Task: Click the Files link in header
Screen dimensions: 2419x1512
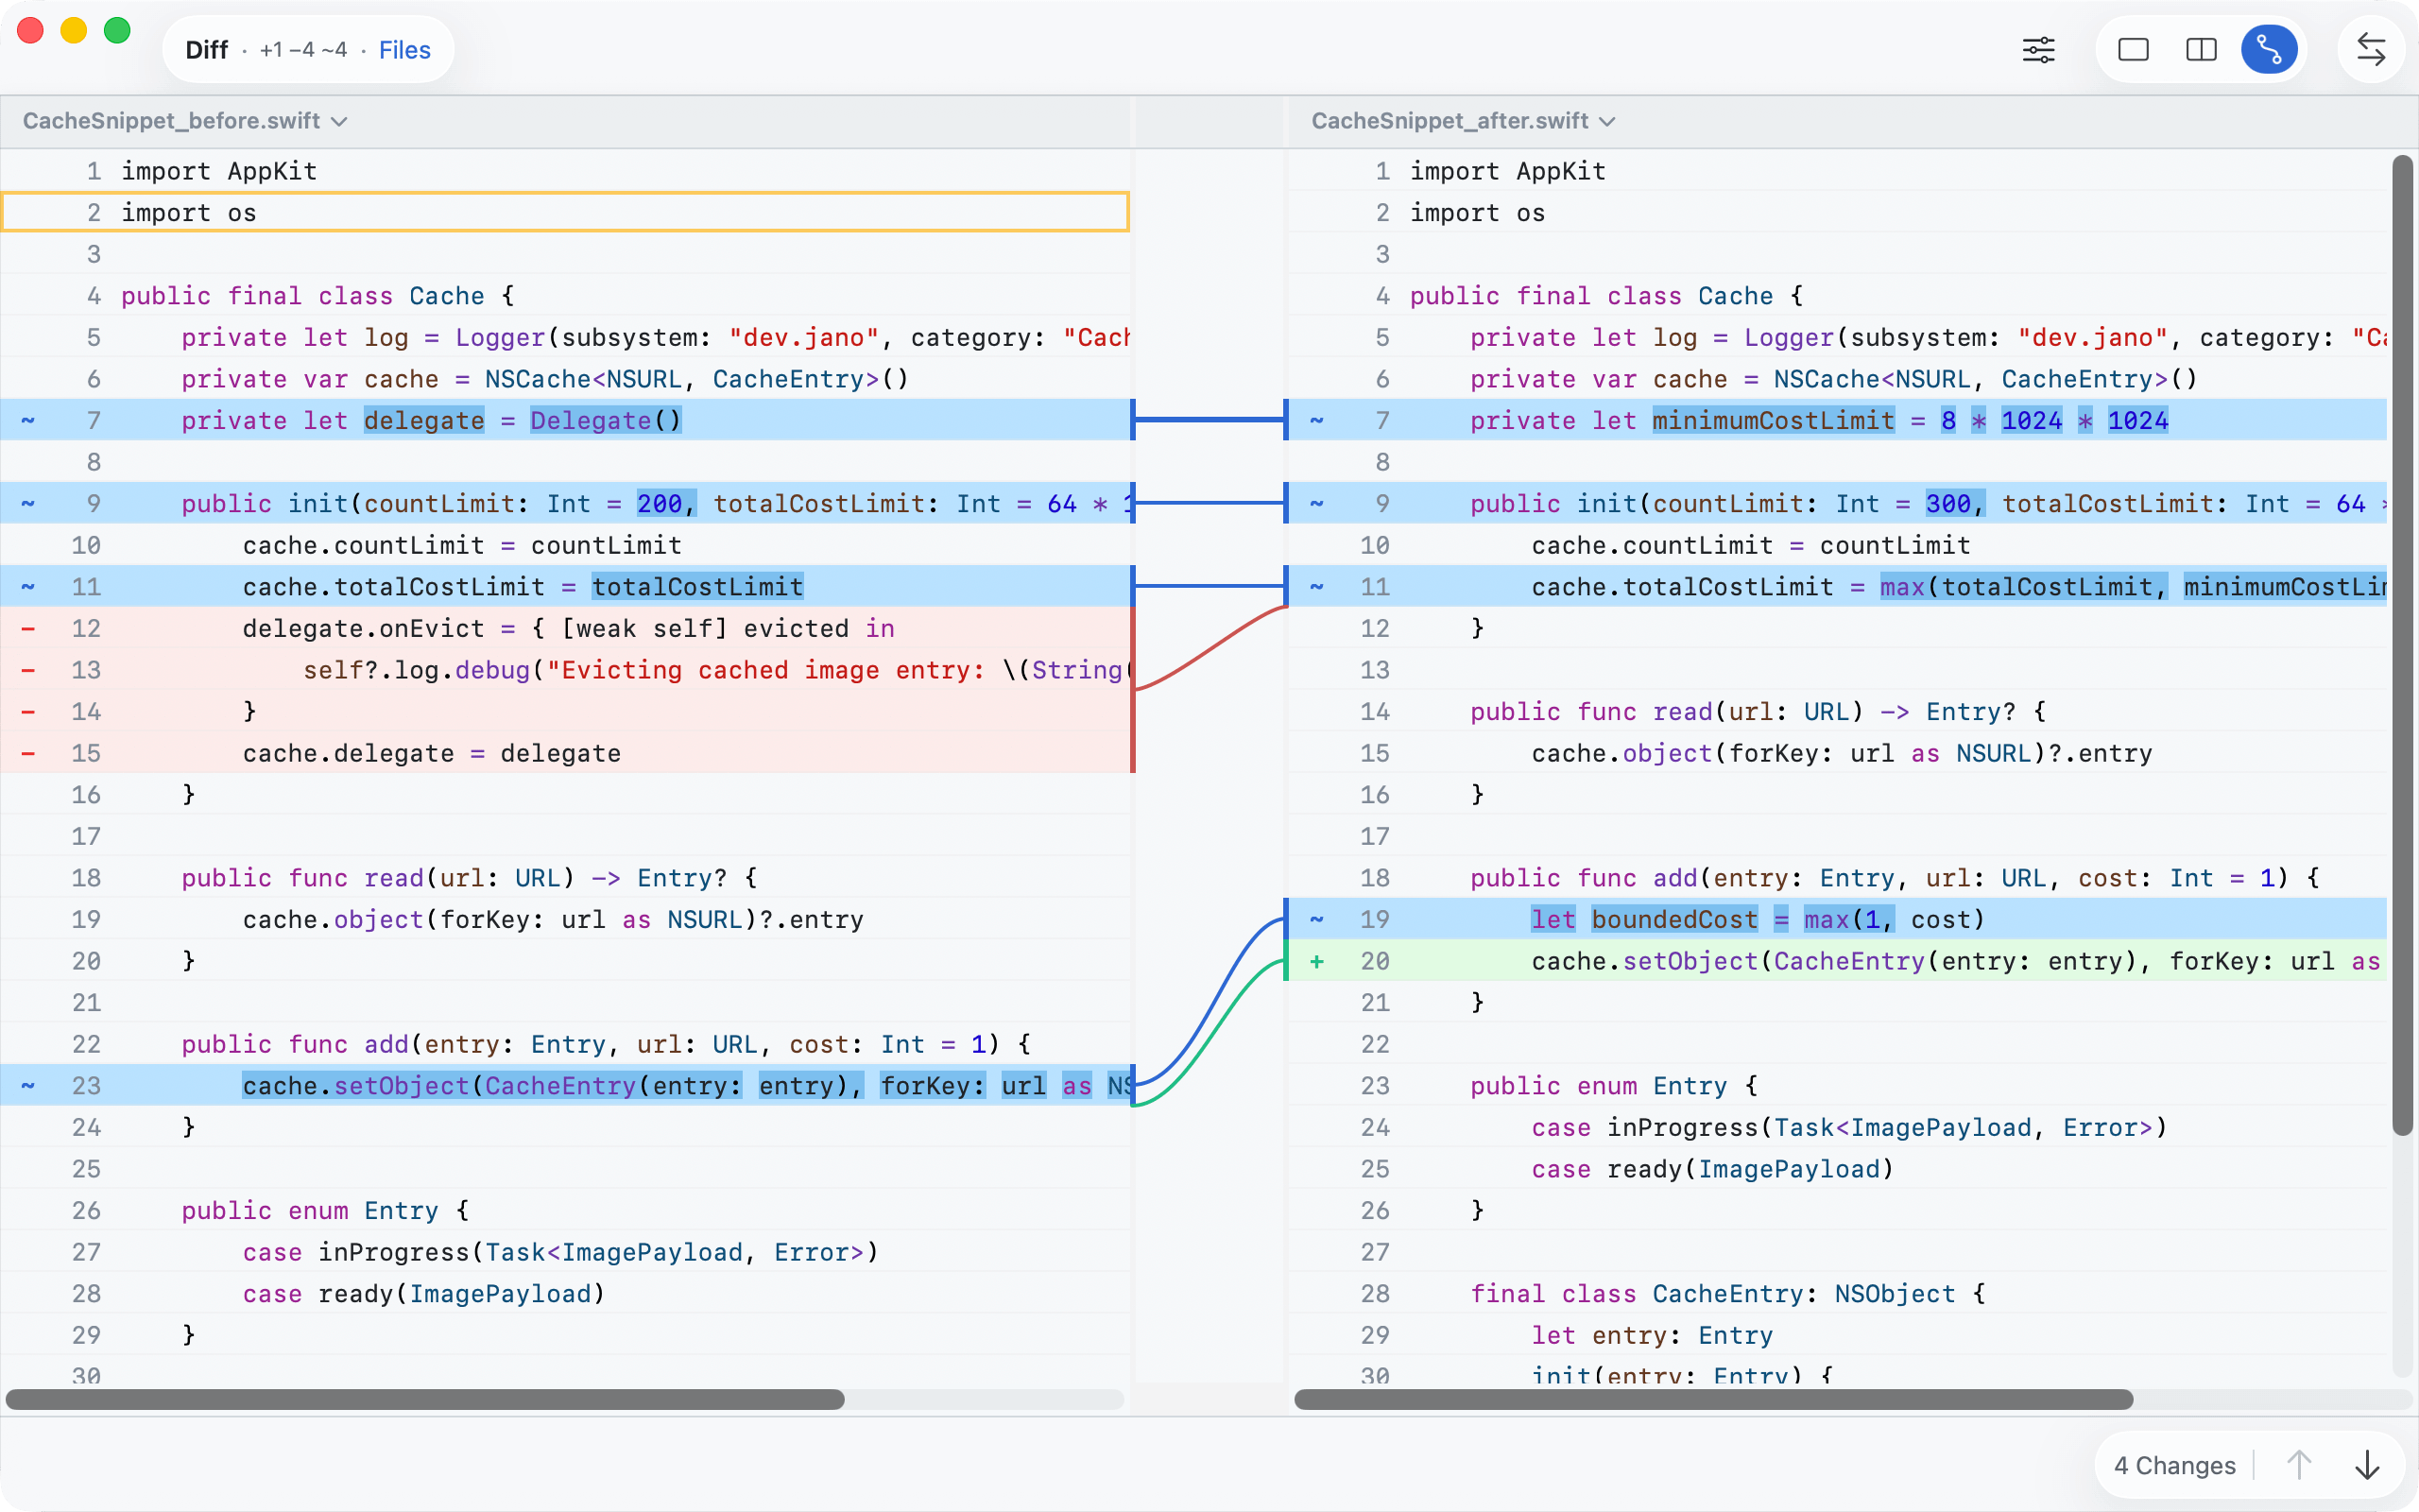Action: 404,50
